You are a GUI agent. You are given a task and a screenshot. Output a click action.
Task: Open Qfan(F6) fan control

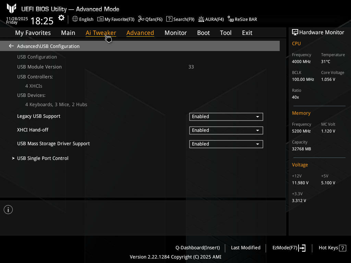141,19
